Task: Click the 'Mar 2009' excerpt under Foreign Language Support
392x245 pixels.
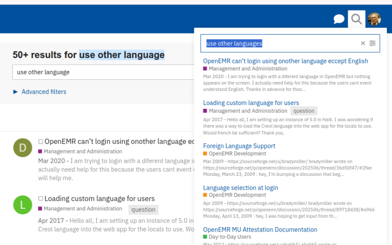Action: point(287,168)
